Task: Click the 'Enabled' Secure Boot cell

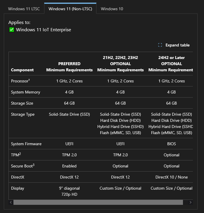Action: tap(69, 166)
